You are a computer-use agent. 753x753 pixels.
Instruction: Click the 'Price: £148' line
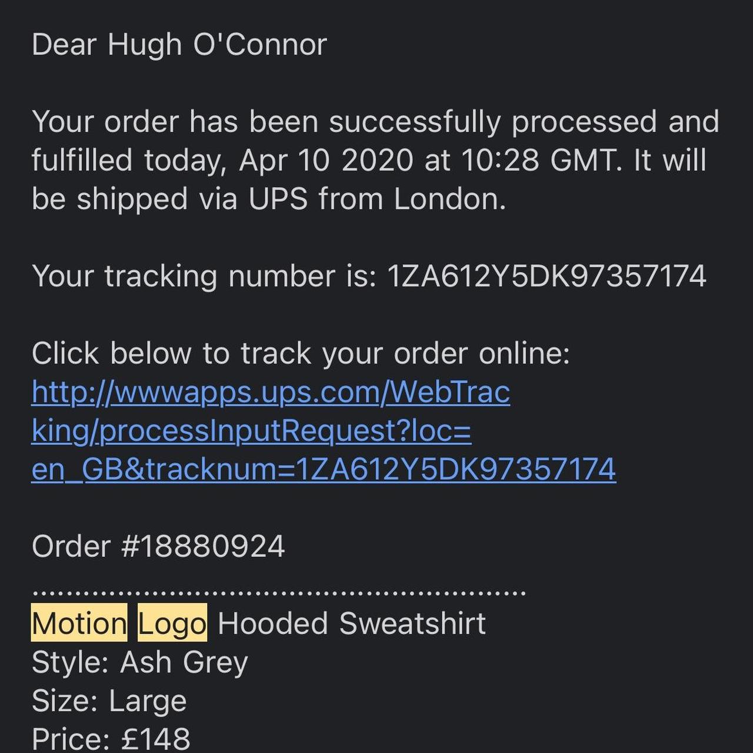pos(111,739)
